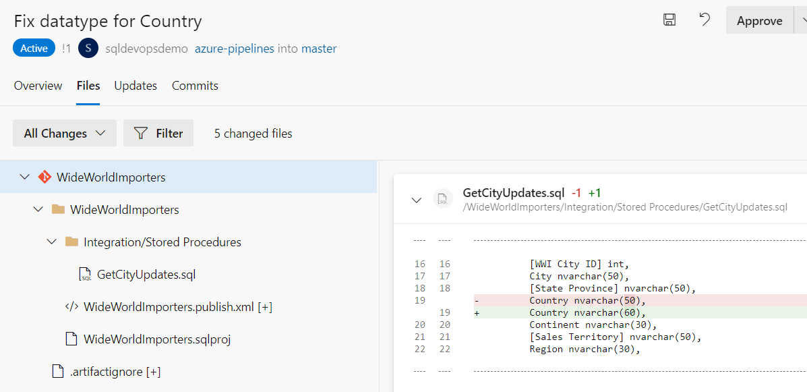
Task: Click the +1 additions count in diff header
Action: coord(595,193)
